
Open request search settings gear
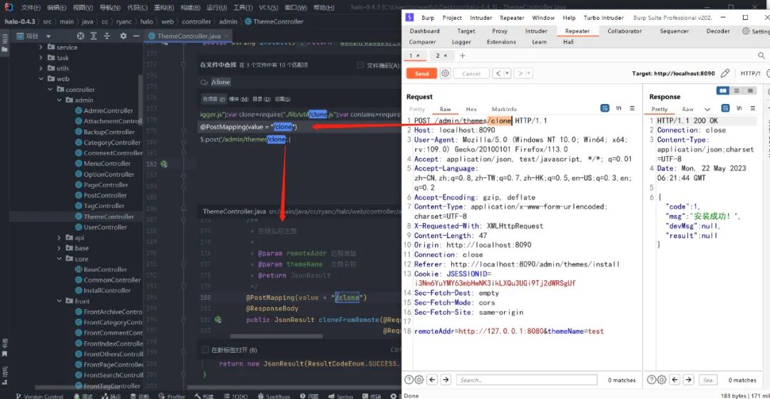click(419, 379)
